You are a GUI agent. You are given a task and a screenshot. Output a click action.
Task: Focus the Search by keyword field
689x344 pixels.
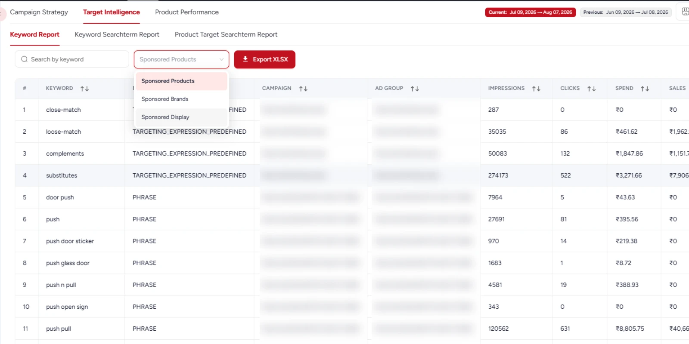coord(72,59)
